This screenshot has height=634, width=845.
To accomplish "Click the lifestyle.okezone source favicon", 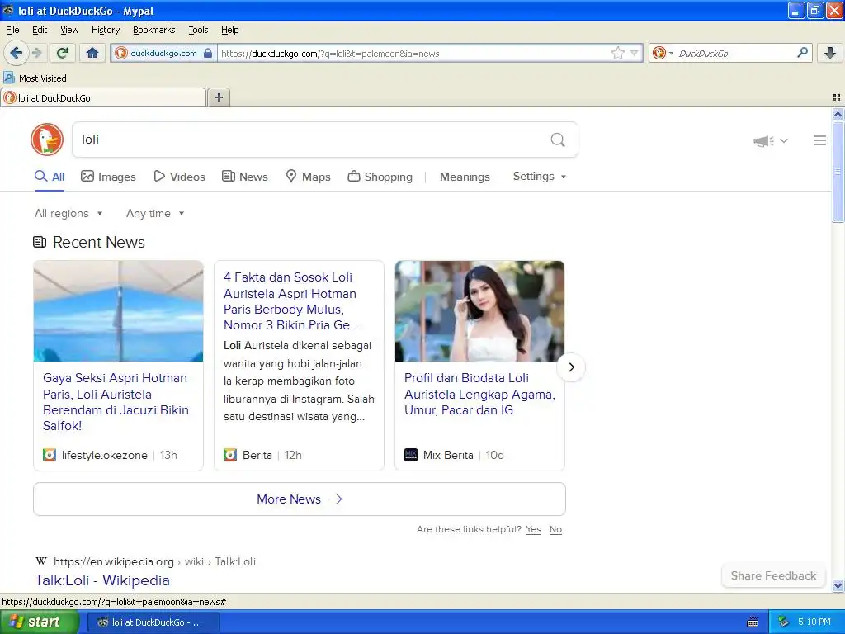I will pos(50,455).
